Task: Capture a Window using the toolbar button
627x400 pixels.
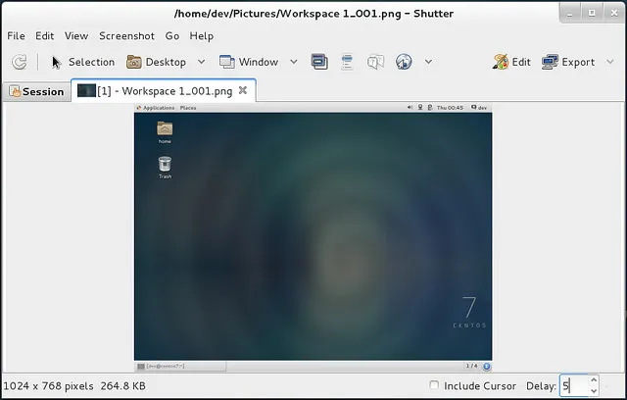Action: [x=249, y=62]
